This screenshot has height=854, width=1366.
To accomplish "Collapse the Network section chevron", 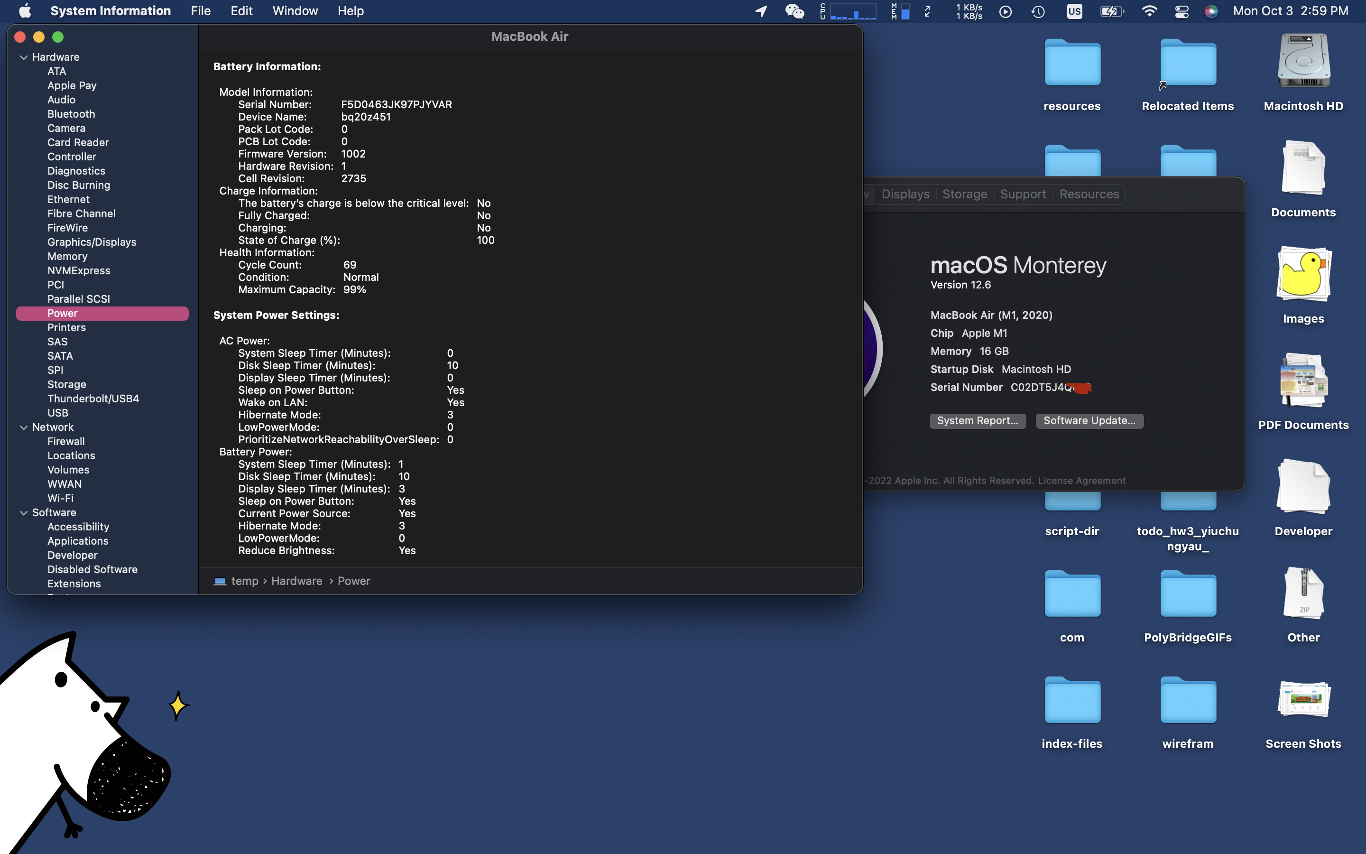I will coord(24,427).
